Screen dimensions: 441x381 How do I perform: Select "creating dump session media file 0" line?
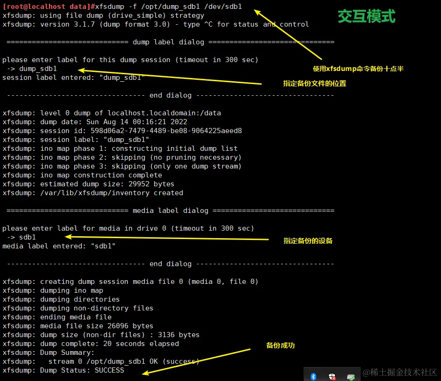[x=130, y=282]
